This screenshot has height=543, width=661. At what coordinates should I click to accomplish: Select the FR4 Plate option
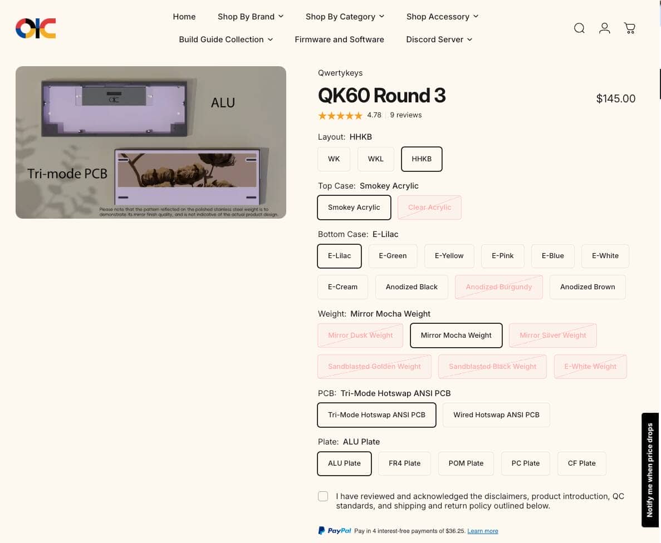pos(404,463)
